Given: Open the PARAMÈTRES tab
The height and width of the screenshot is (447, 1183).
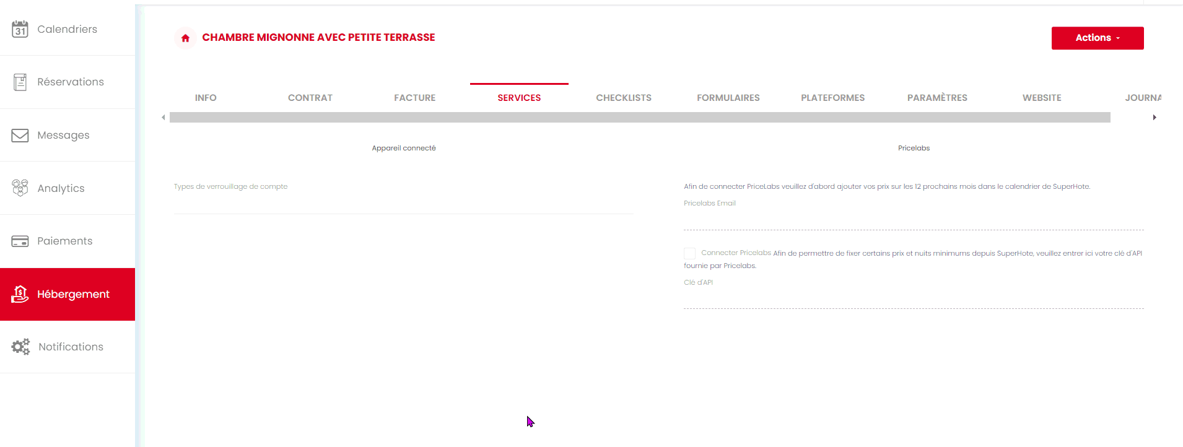Looking at the screenshot, I should (x=937, y=98).
